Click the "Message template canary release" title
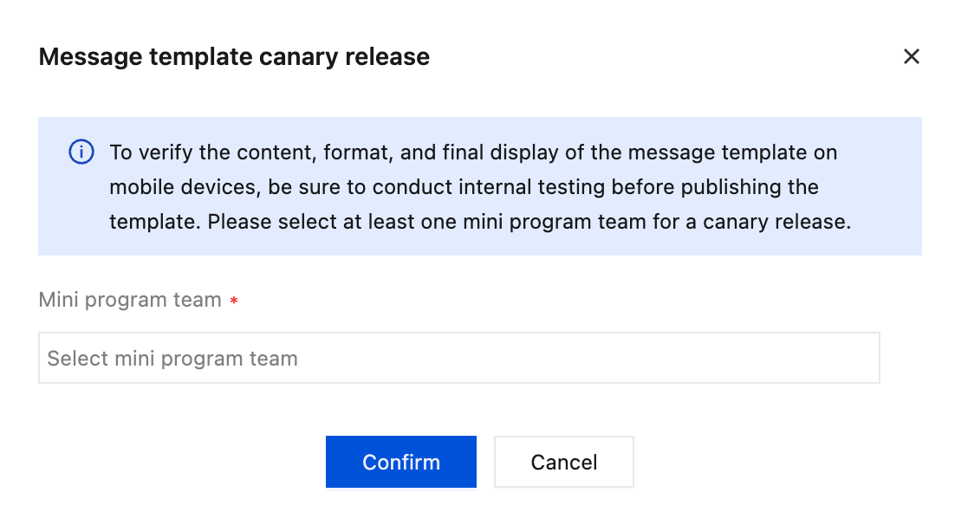The width and height of the screenshot is (955, 525). (x=234, y=57)
